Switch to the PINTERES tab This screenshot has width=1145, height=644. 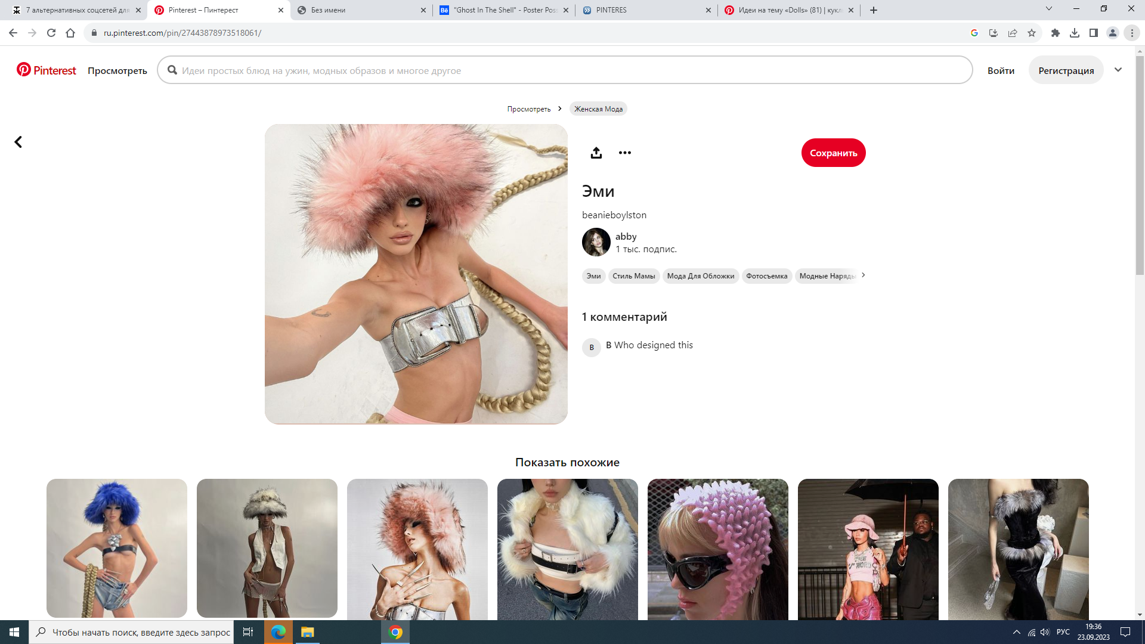pyautogui.click(x=646, y=10)
